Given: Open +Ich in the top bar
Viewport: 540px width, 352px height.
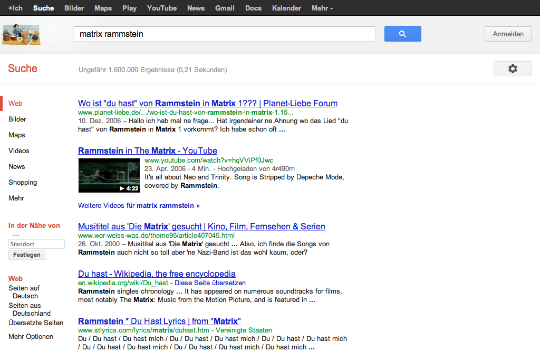Looking at the screenshot, I should point(15,8).
